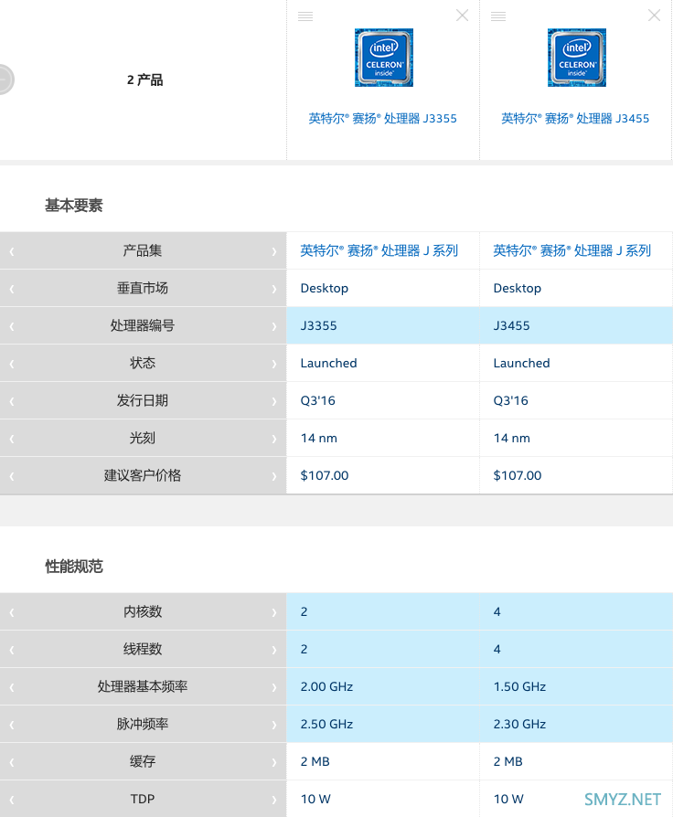Click the 性能规范 section heading
This screenshot has height=817, width=673.
73,567
